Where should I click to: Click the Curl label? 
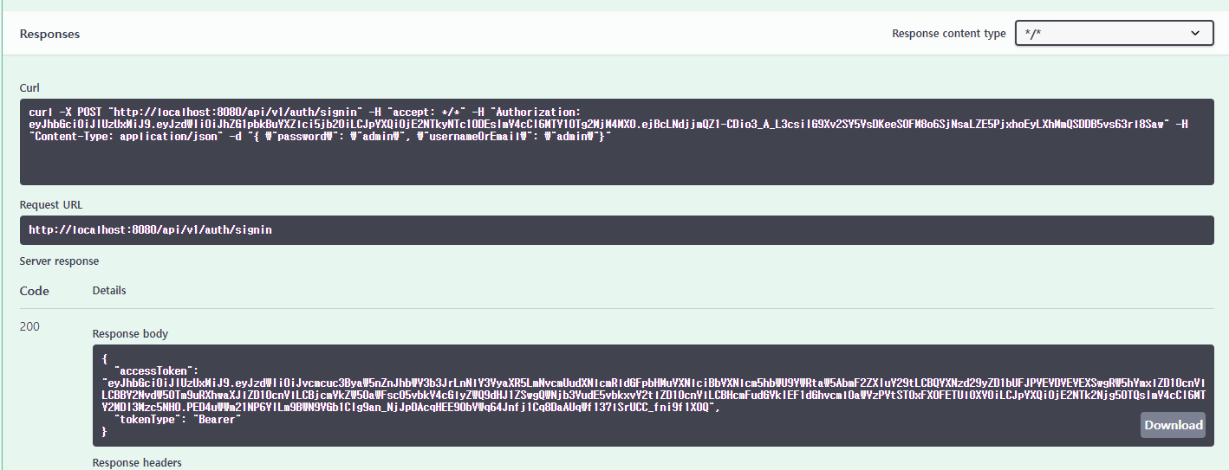click(29, 88)
